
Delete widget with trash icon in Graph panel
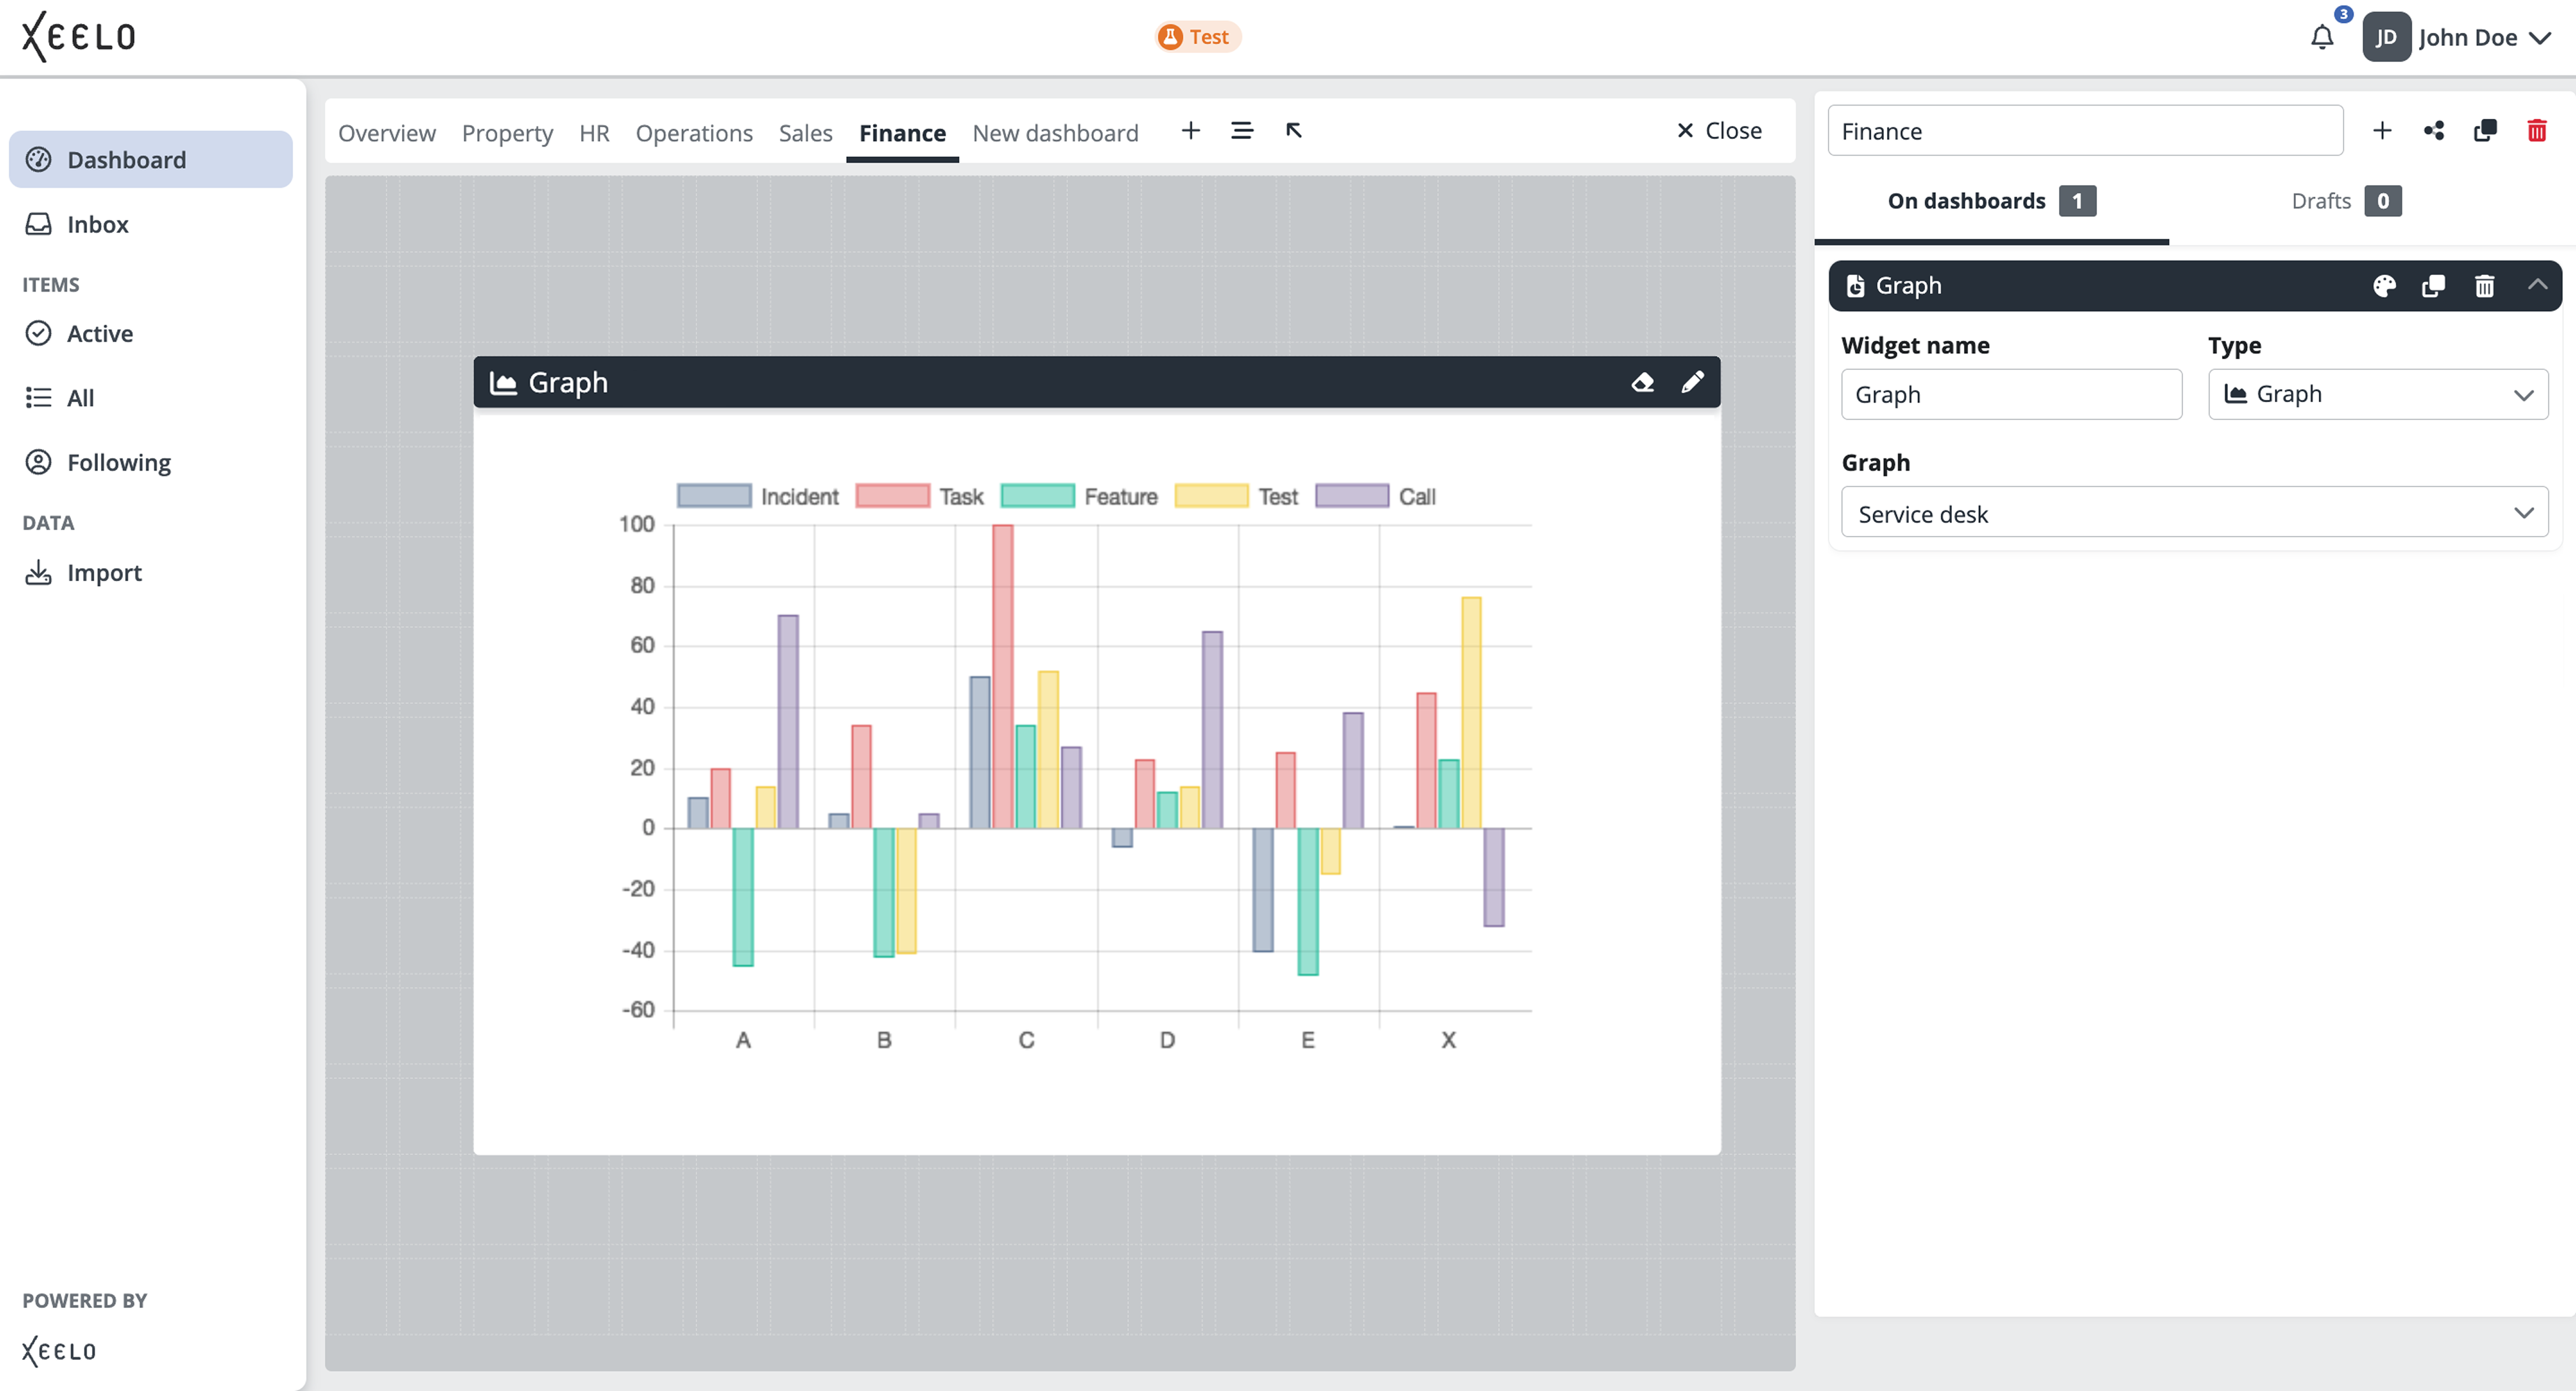tap(2484, 286)
